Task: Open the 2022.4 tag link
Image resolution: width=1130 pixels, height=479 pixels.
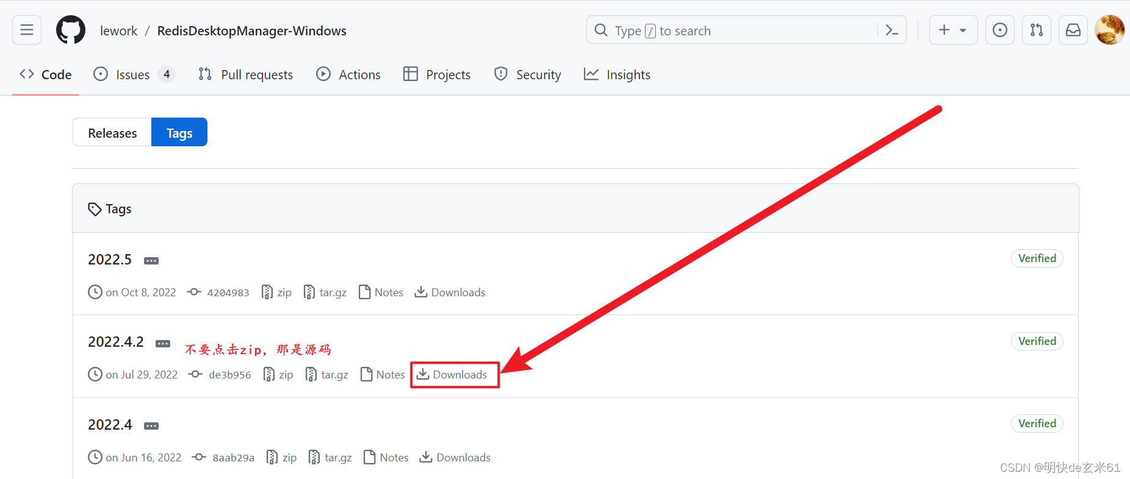Action: coord(110,425)
